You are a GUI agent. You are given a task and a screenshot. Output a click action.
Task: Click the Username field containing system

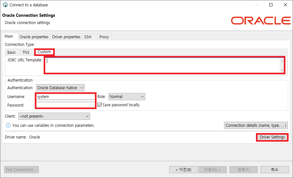point(65,96)
